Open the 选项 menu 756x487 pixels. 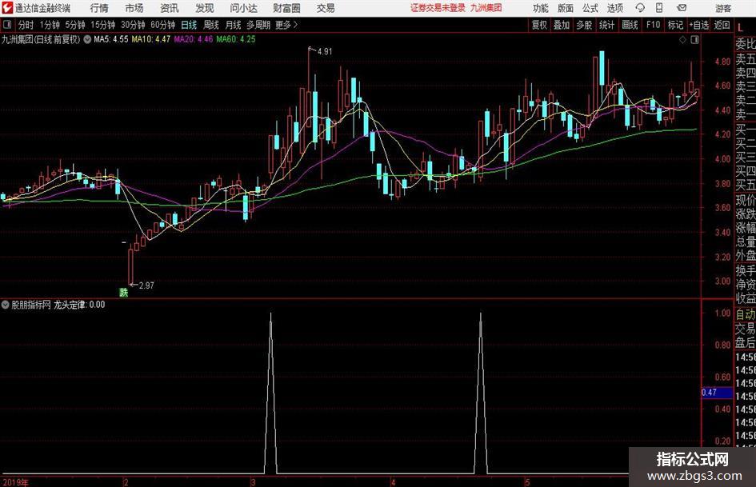pos(614,8)
